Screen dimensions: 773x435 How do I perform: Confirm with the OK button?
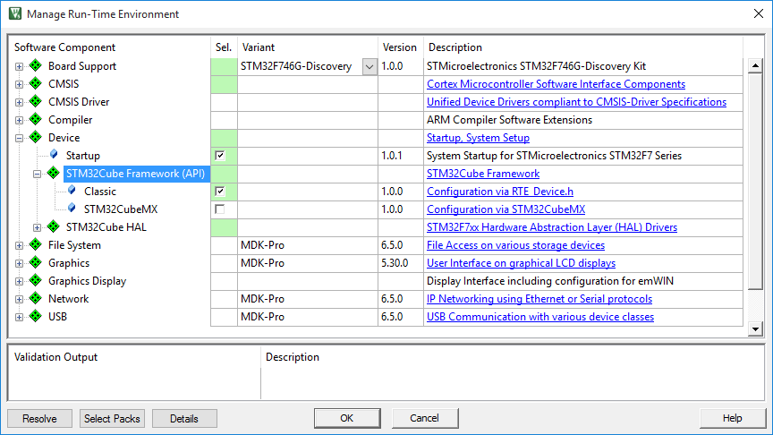point(347,418)
